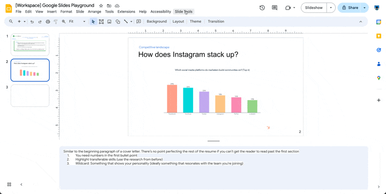Open the comments panel icon
Screen dimensions: 386x194
point(275,8)
